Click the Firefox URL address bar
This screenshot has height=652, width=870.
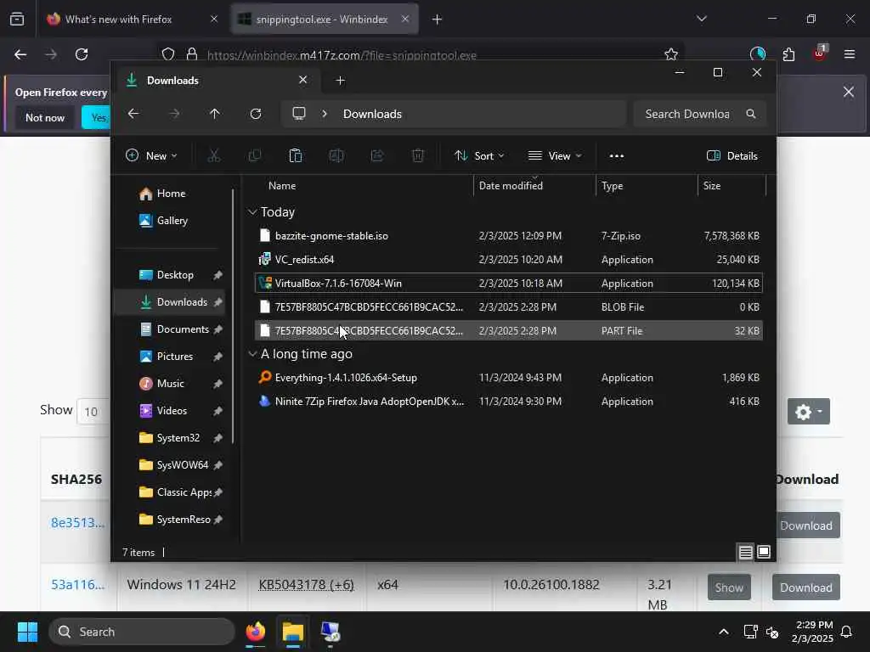(x=419, y=55)
